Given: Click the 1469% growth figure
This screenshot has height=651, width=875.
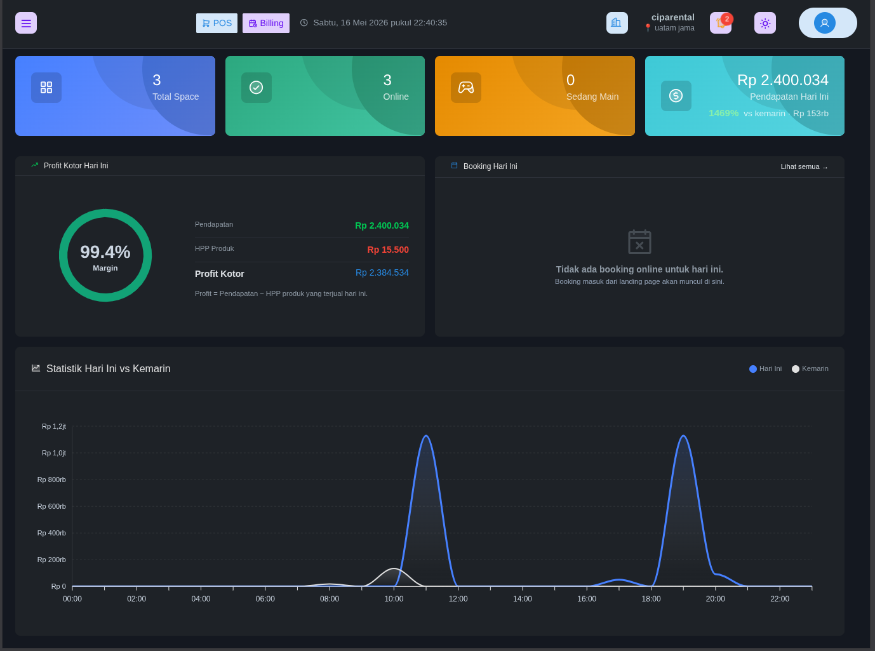Looking at the screenshot, I should [x=724, y=113].
